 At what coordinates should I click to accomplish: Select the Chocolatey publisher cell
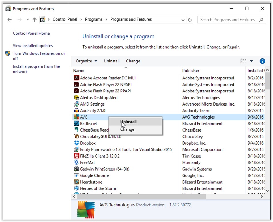(192, 136)
